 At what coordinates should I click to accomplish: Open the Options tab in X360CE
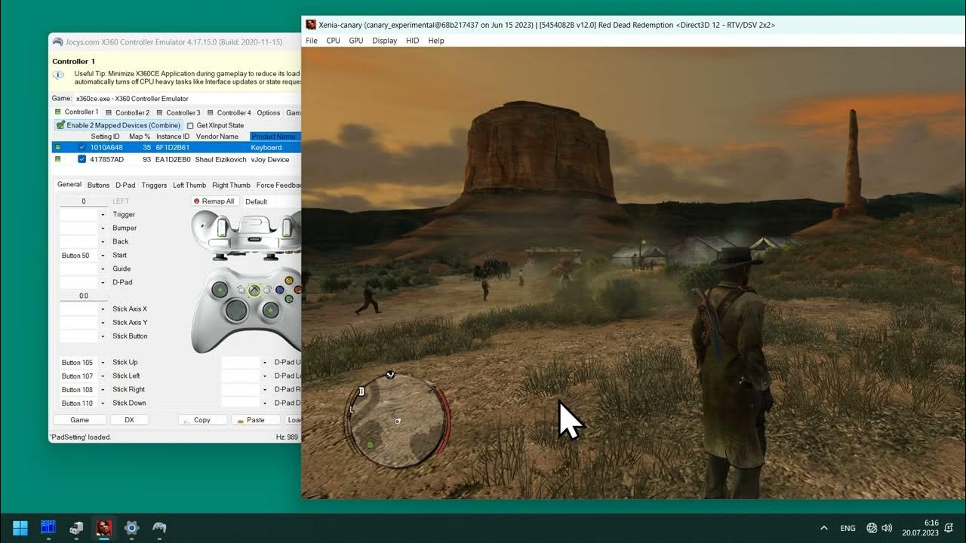(x=268, y=113)
